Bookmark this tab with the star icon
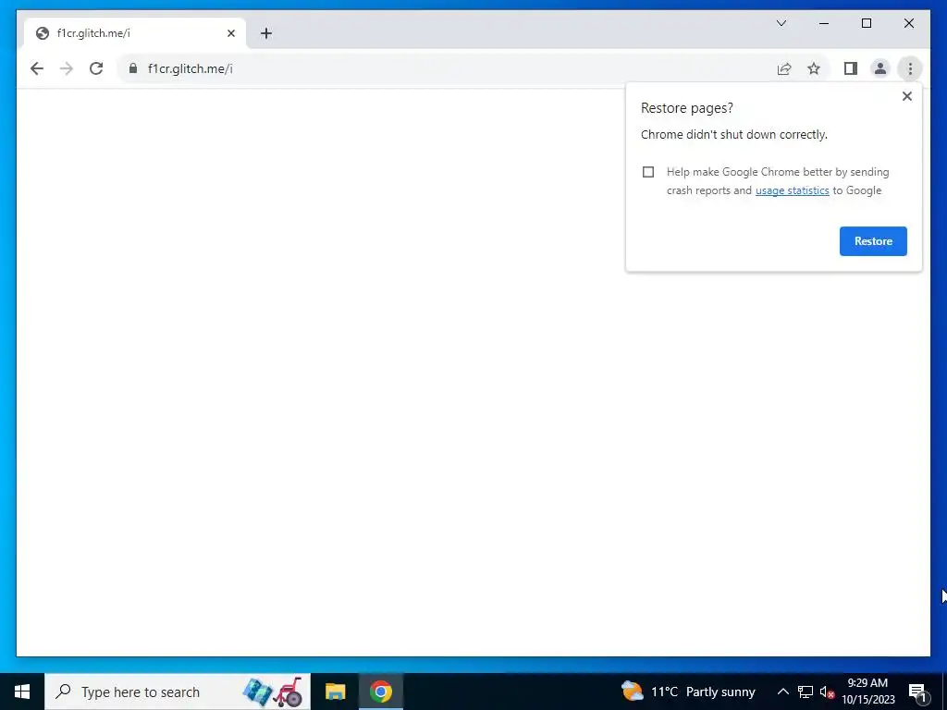The image size is (947, 710). 814,68
